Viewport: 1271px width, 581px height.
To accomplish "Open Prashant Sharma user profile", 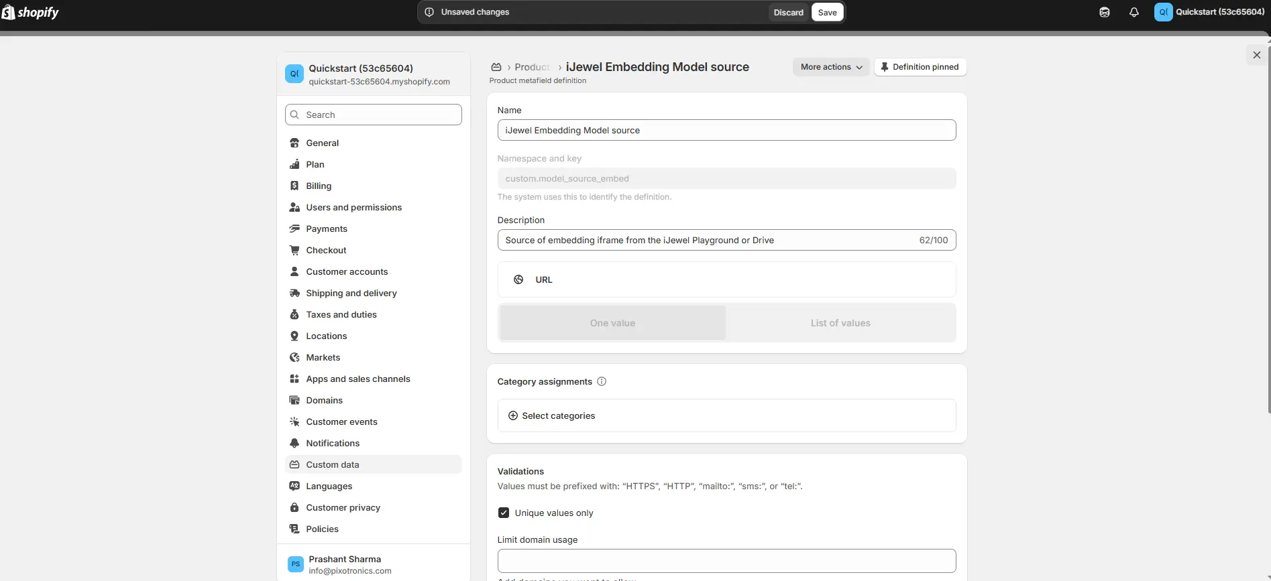I will point(374,564).
